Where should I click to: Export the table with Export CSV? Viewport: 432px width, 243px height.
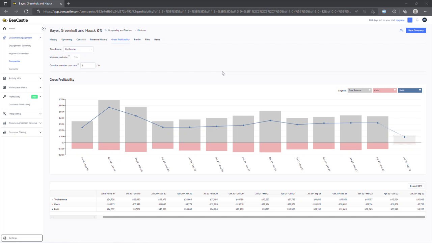[416, 186]
